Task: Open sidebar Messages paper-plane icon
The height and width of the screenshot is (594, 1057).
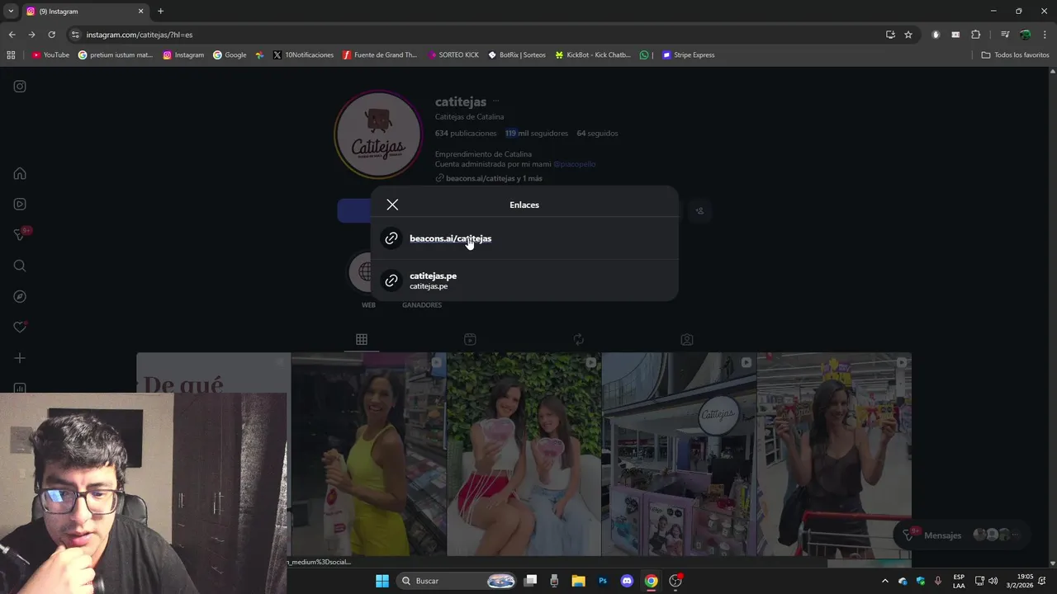Action: click(x=20, y=235)
